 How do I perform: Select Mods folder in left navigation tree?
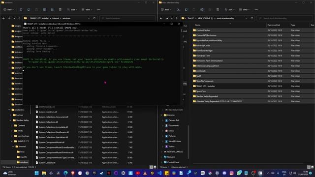click(x=18, y=131)
